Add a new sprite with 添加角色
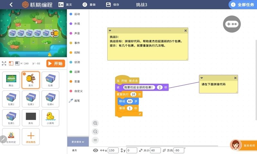The image size is (257, 154). [31, 137]
